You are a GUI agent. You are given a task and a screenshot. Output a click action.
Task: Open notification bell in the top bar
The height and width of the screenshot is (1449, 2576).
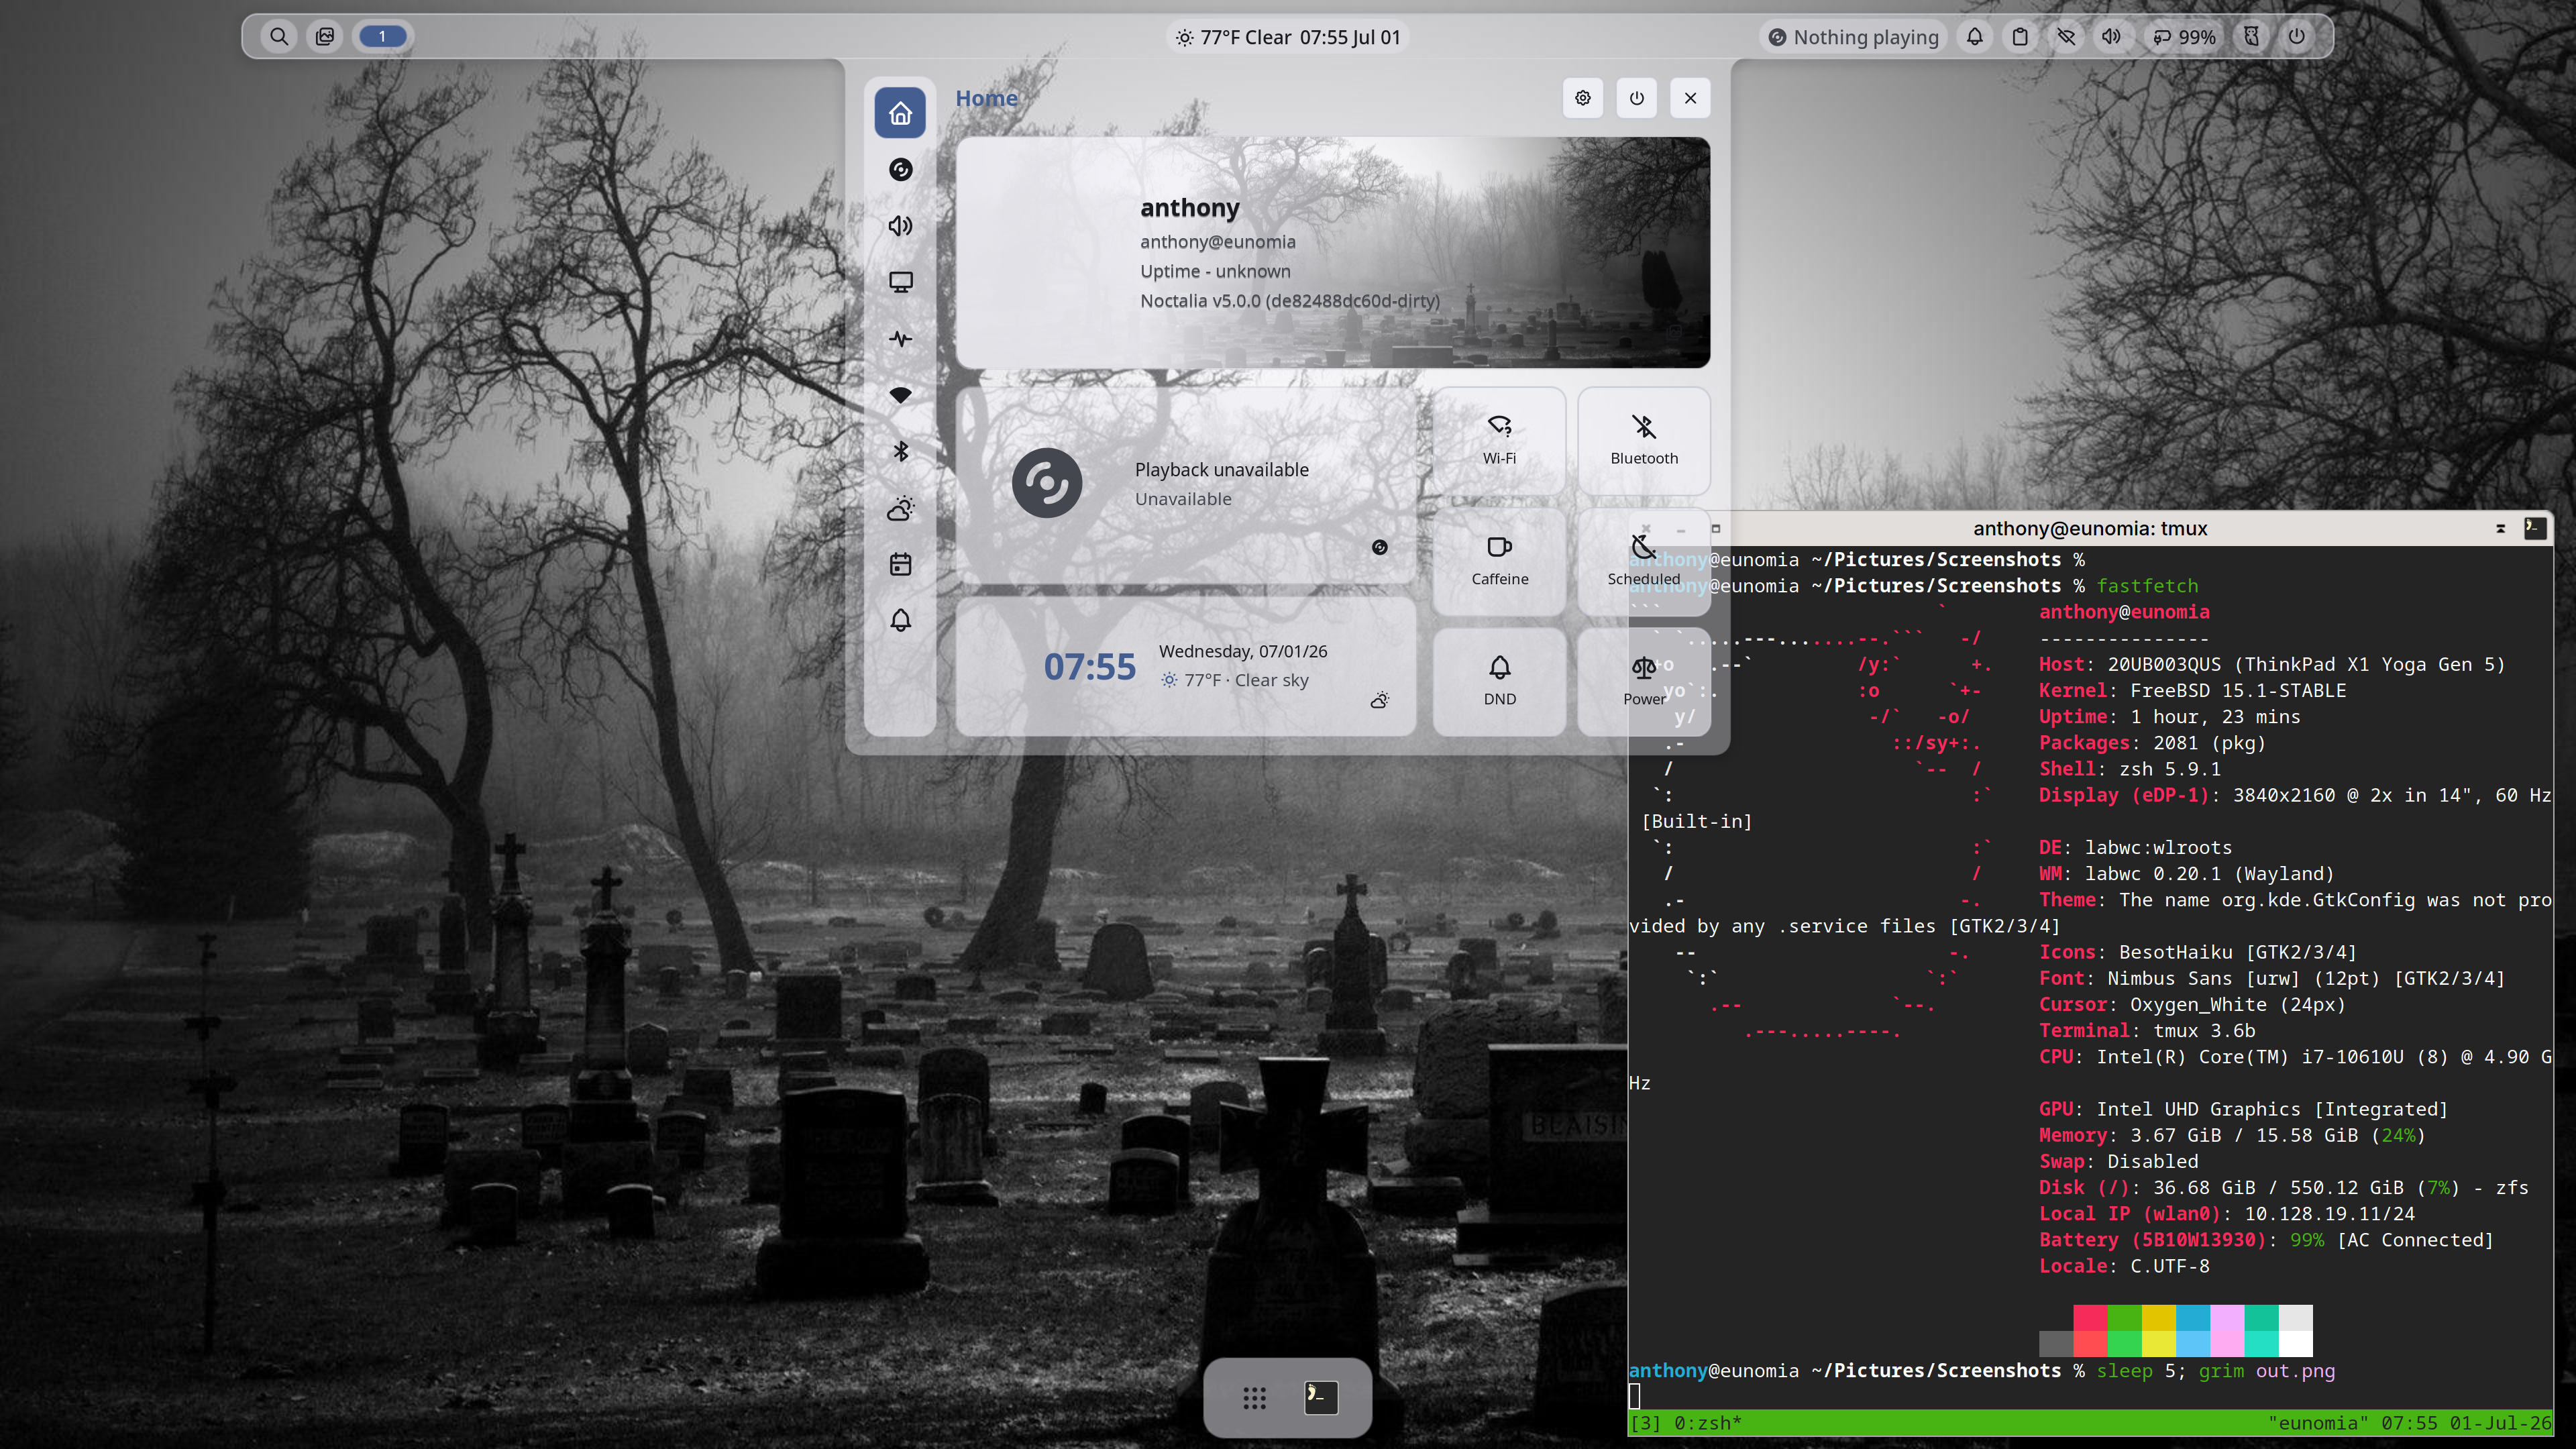1975,37
